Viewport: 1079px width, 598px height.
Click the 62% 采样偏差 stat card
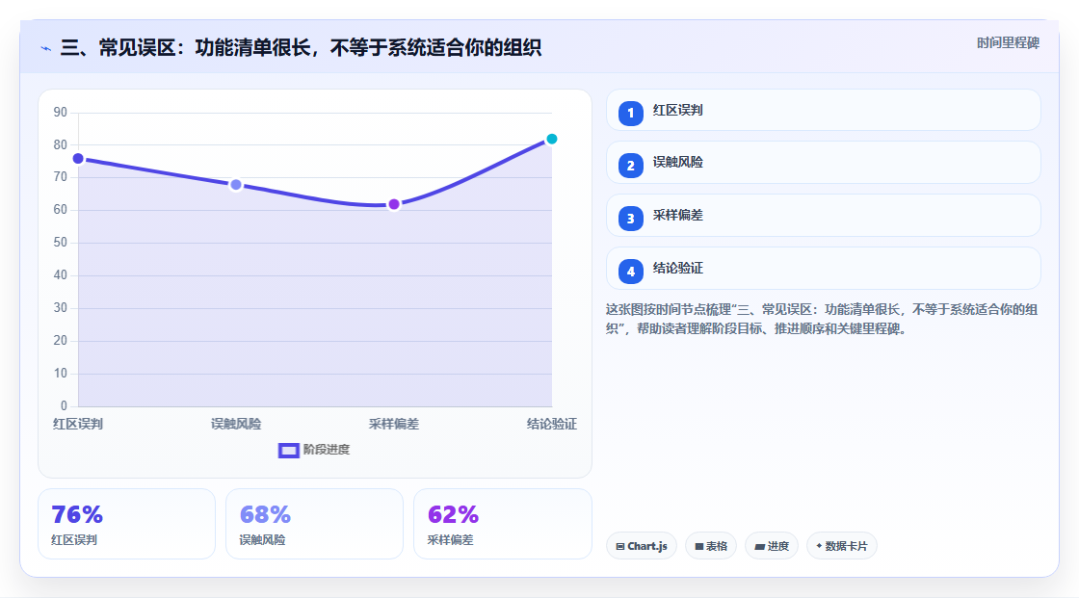(502, 525)
